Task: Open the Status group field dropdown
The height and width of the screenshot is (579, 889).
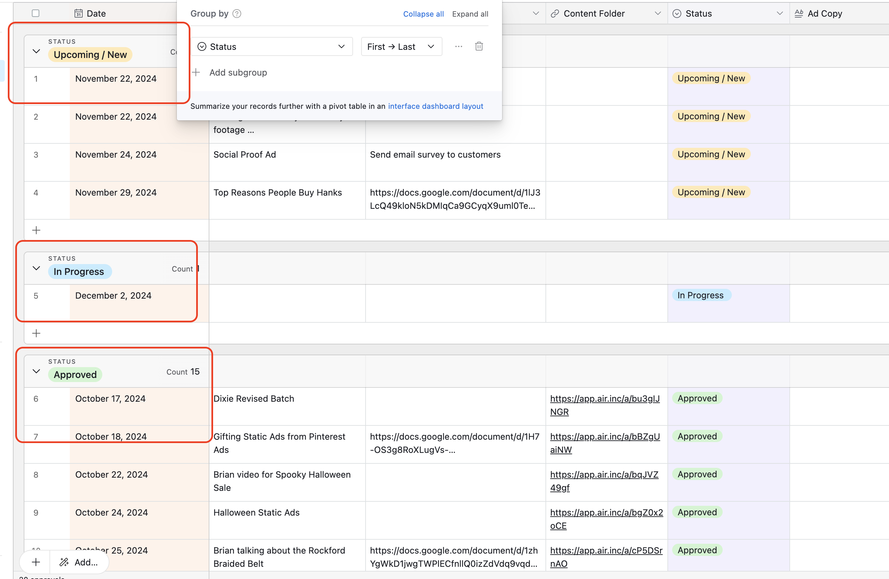Action: coord(272,46)
